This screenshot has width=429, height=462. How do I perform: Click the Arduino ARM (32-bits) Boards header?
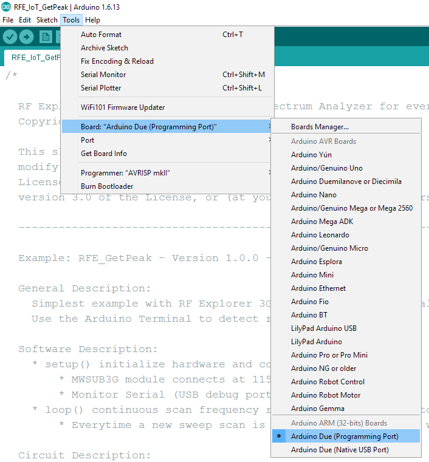tap(339, 423)
